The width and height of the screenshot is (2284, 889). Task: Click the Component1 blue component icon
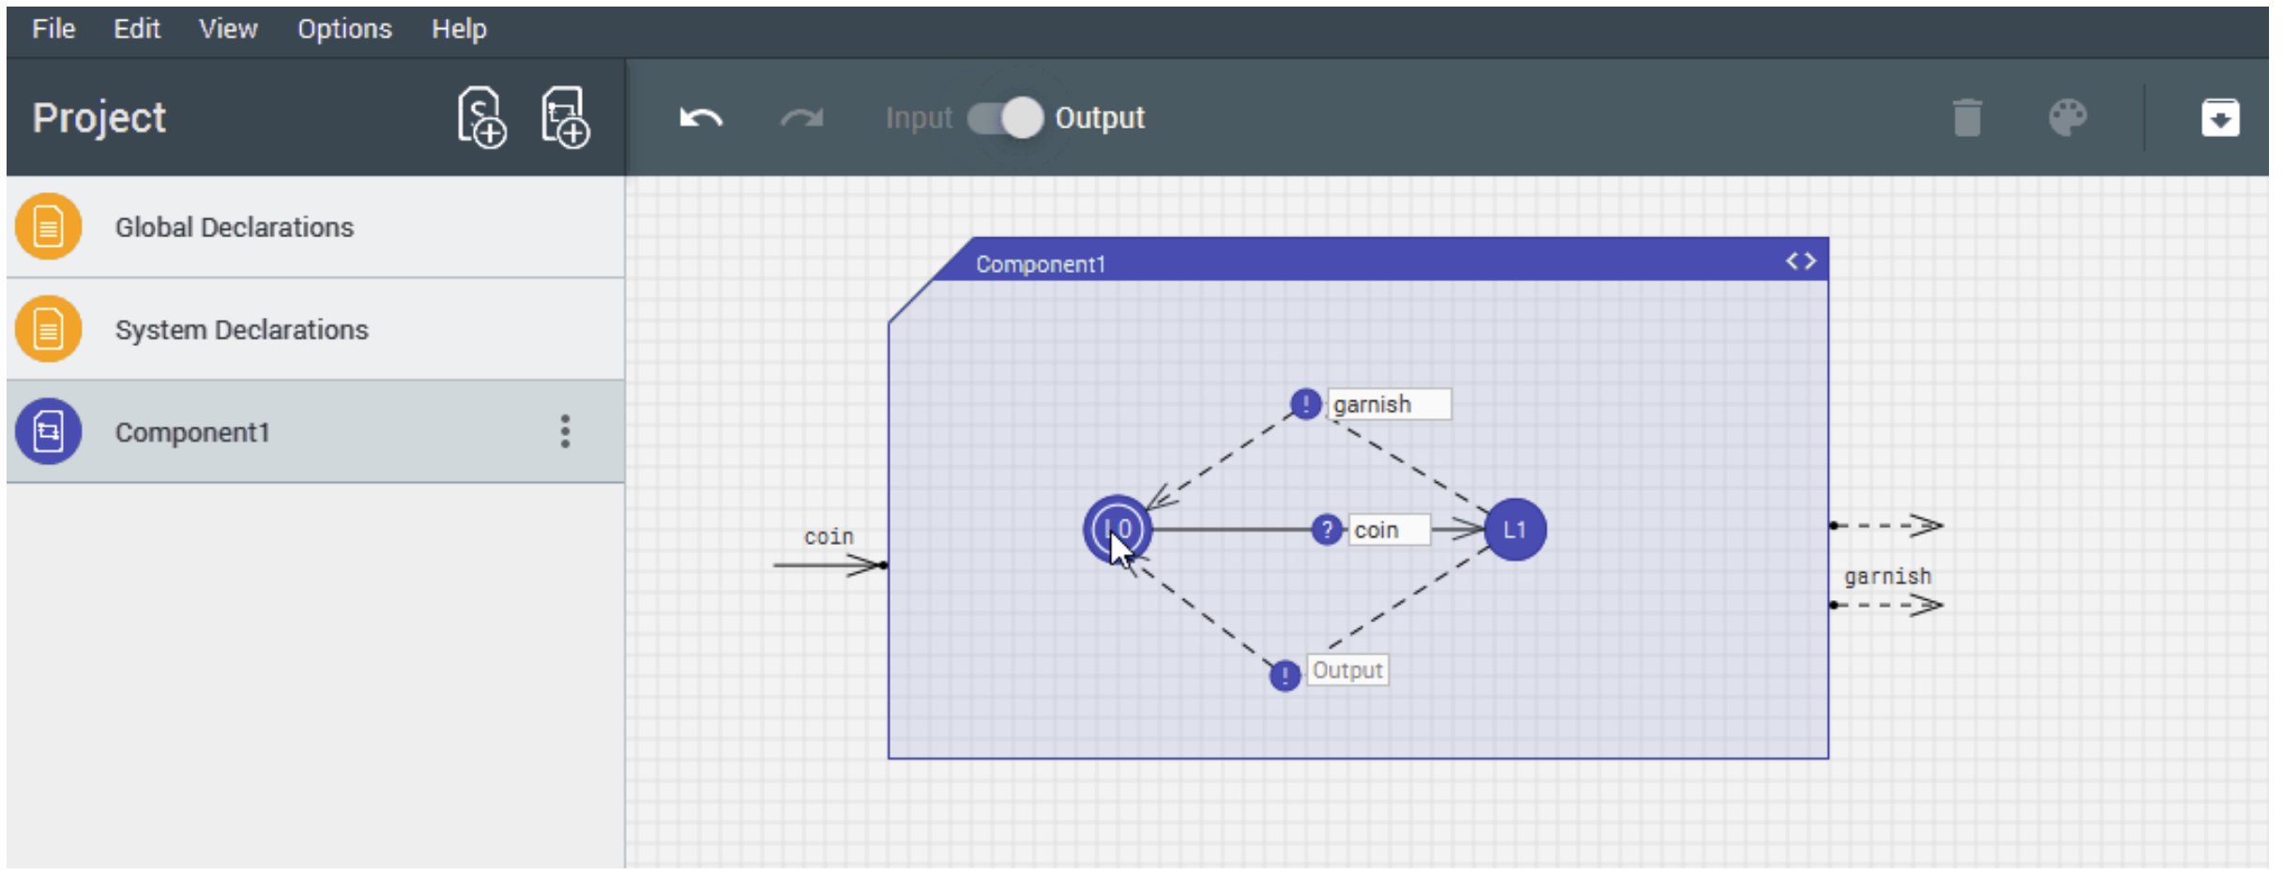pyautogui.click(x=48, y=431)
